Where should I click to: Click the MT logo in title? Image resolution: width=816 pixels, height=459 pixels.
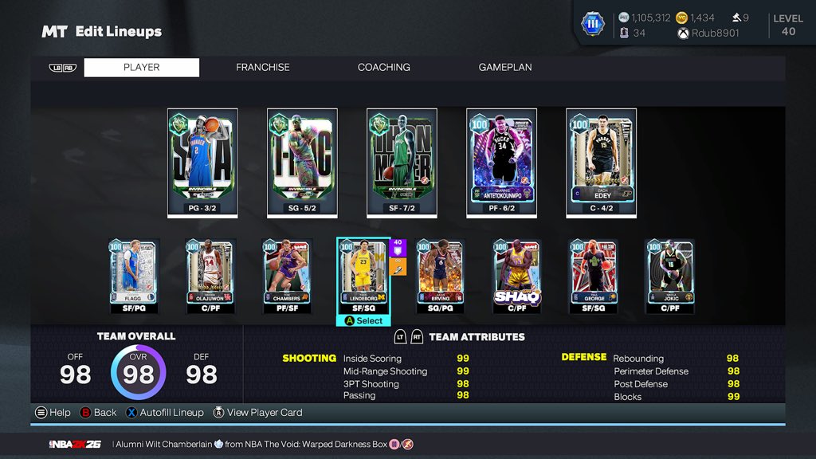pos(54,32)
